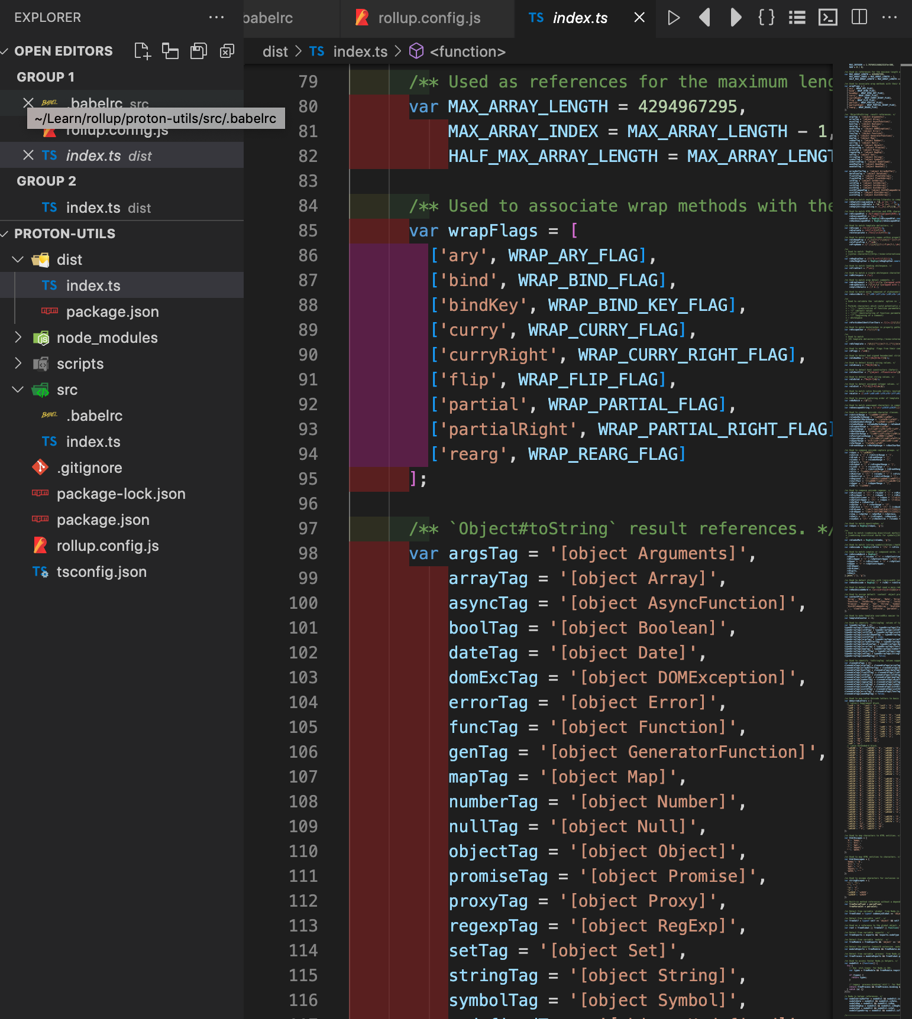Screen dimensions: 912x1019
Task: Click Close All Editors icon
Action: coord(227,51)
